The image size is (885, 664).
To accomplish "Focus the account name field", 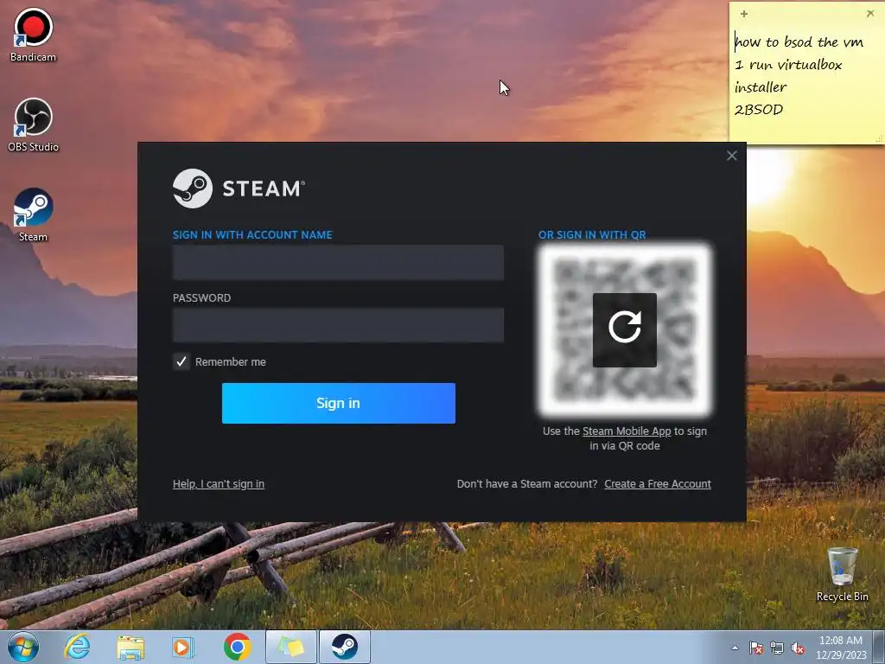I will [x=338, y=263].
